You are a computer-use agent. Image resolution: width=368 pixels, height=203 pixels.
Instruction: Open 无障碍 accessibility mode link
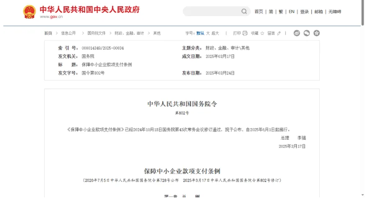tap(335, 12)
